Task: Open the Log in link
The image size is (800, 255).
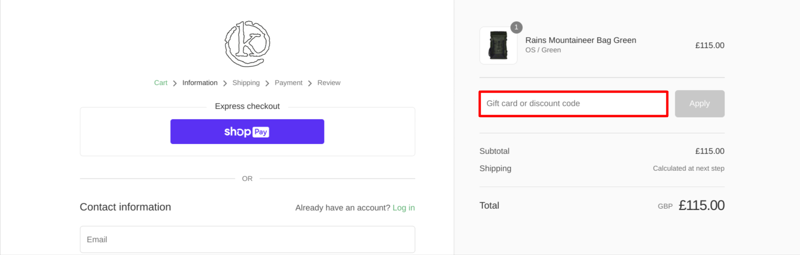Action: click(x=403, y=208)
